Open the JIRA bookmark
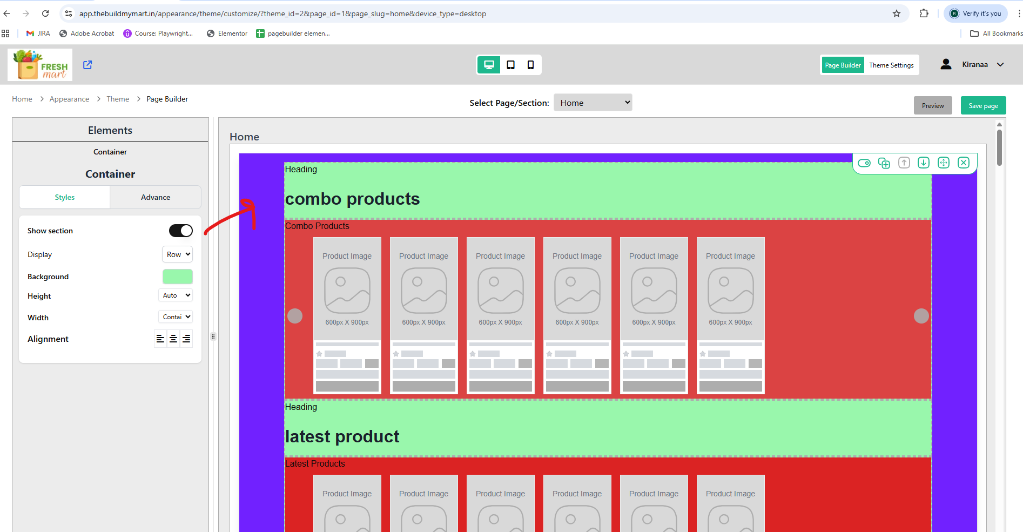The image size is (1023, 532). pyautogui.click(x=38, y=33)
